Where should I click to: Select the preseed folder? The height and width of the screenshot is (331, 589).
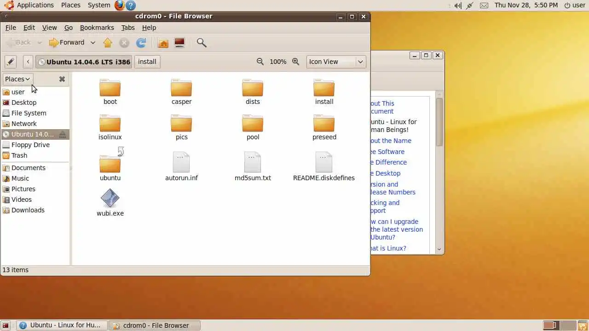click(324, 127)
